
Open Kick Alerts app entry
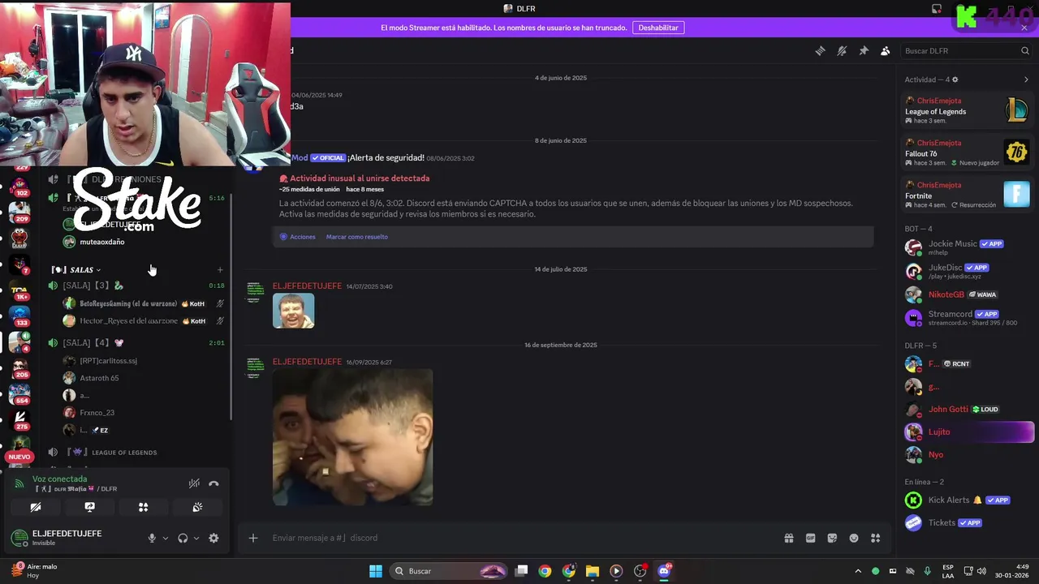tap(966, 500)
